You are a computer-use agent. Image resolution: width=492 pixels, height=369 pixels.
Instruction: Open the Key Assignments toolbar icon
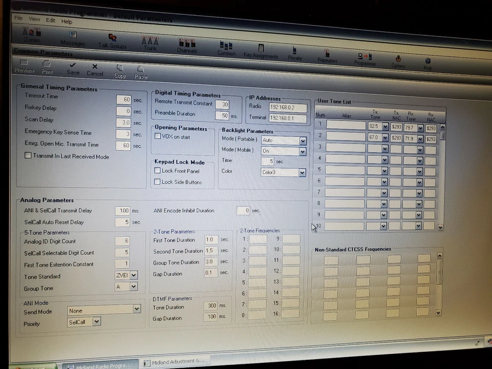pyautogui.click(x=261, y=51)
